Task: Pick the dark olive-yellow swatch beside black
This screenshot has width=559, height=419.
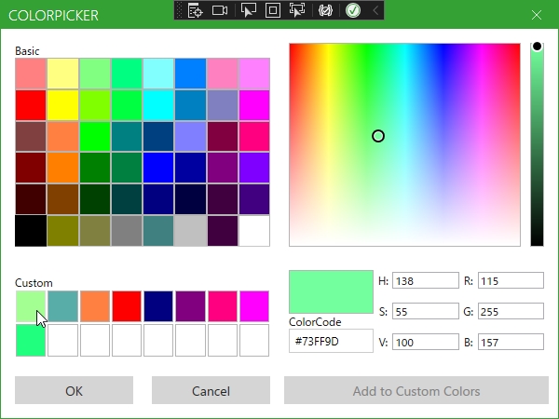Action: tap(62, 231)
